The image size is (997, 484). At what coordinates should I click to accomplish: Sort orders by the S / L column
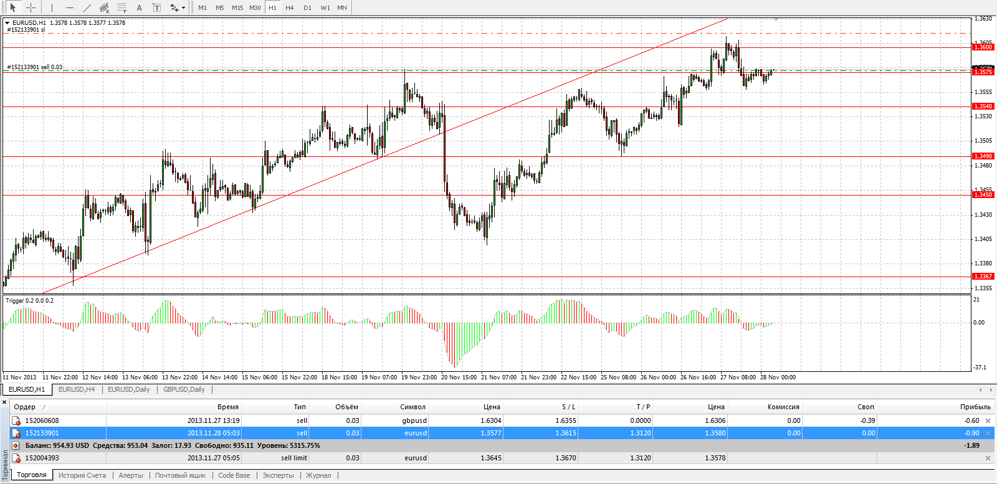(540, 407)
